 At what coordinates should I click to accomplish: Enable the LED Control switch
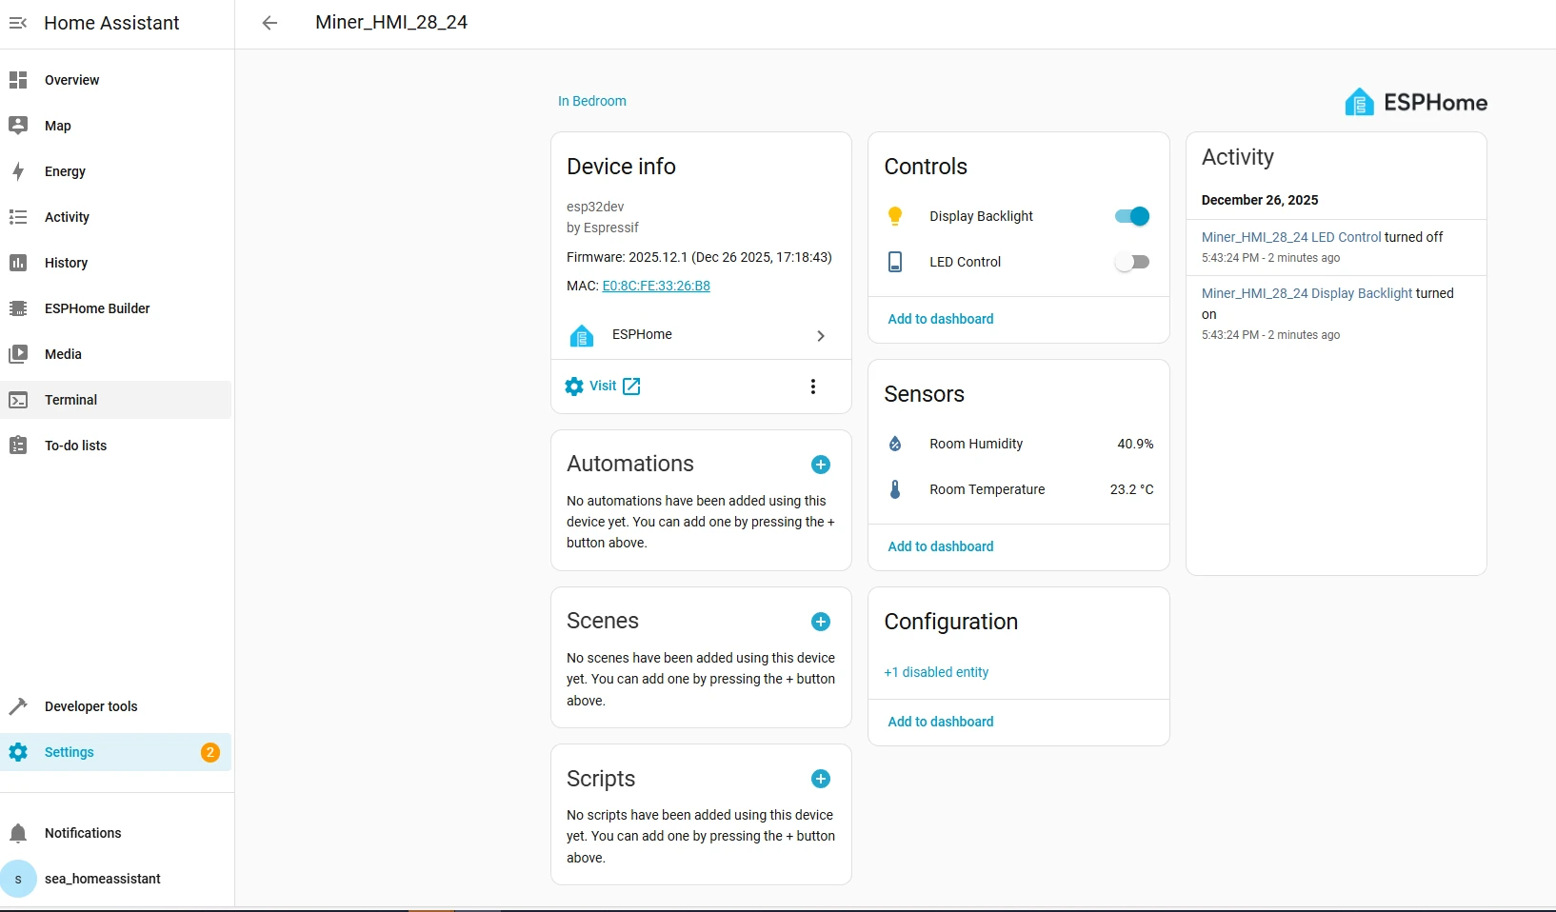pos(1132,262)
